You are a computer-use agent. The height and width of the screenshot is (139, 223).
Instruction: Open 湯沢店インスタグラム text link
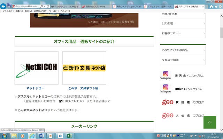click(x=189, y=76)
